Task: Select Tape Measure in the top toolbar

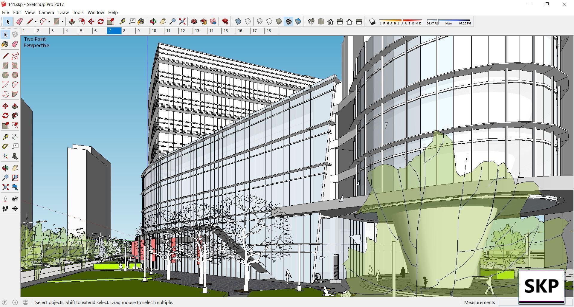Action: (122, 21)
